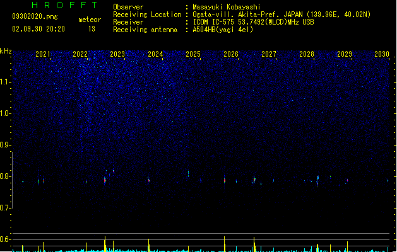Click the kHz axis unit label
Screen dimensions: 397x252
tap(6, 51)
